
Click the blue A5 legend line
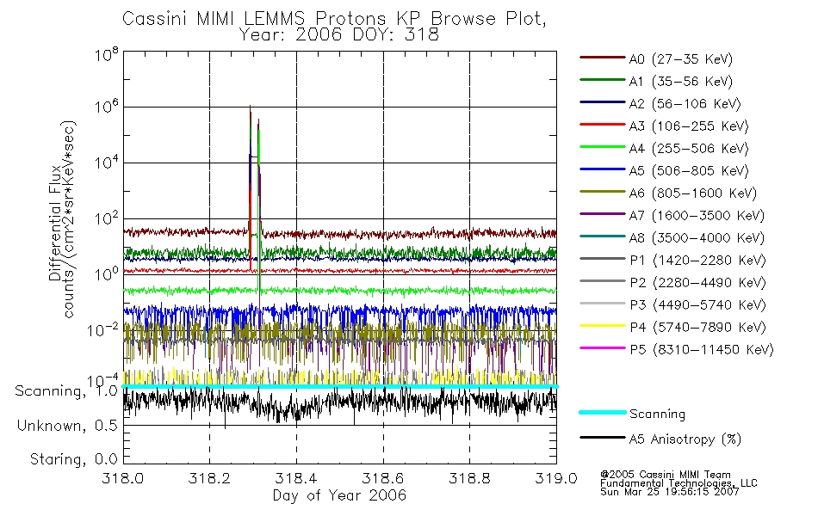603,169
